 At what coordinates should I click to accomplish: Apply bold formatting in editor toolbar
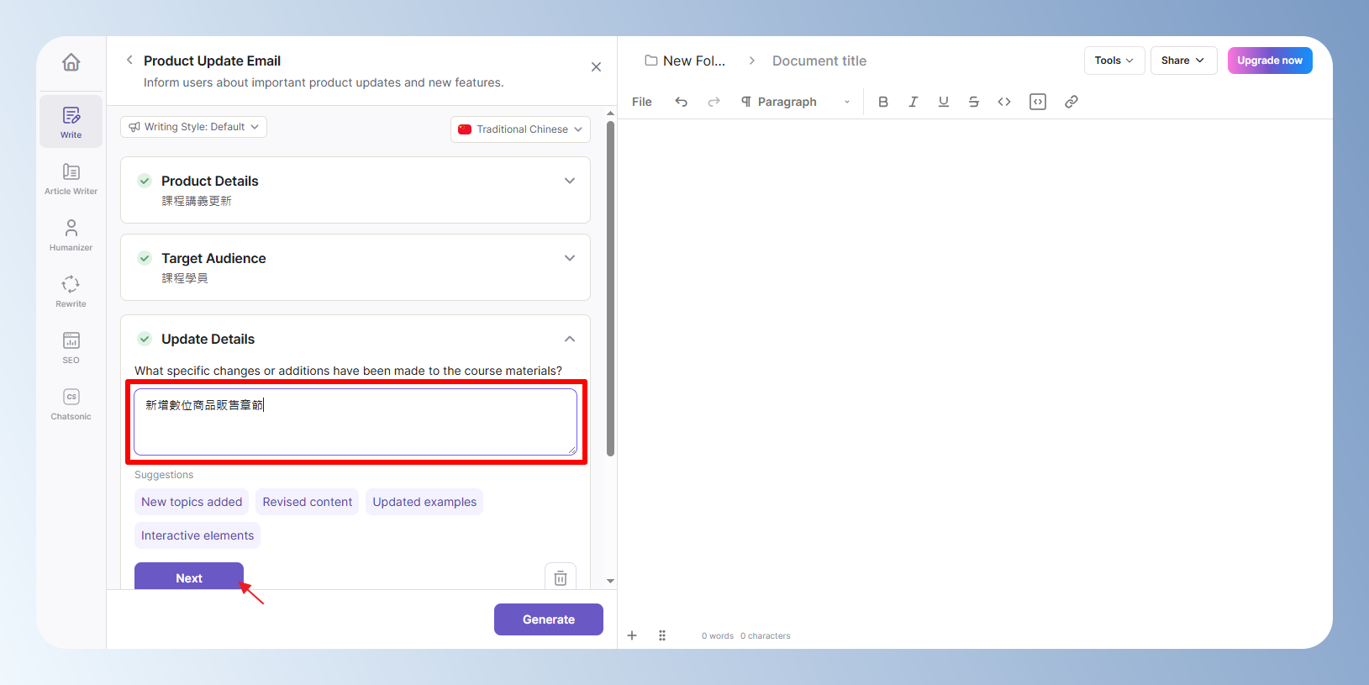[x=883, y=102]
